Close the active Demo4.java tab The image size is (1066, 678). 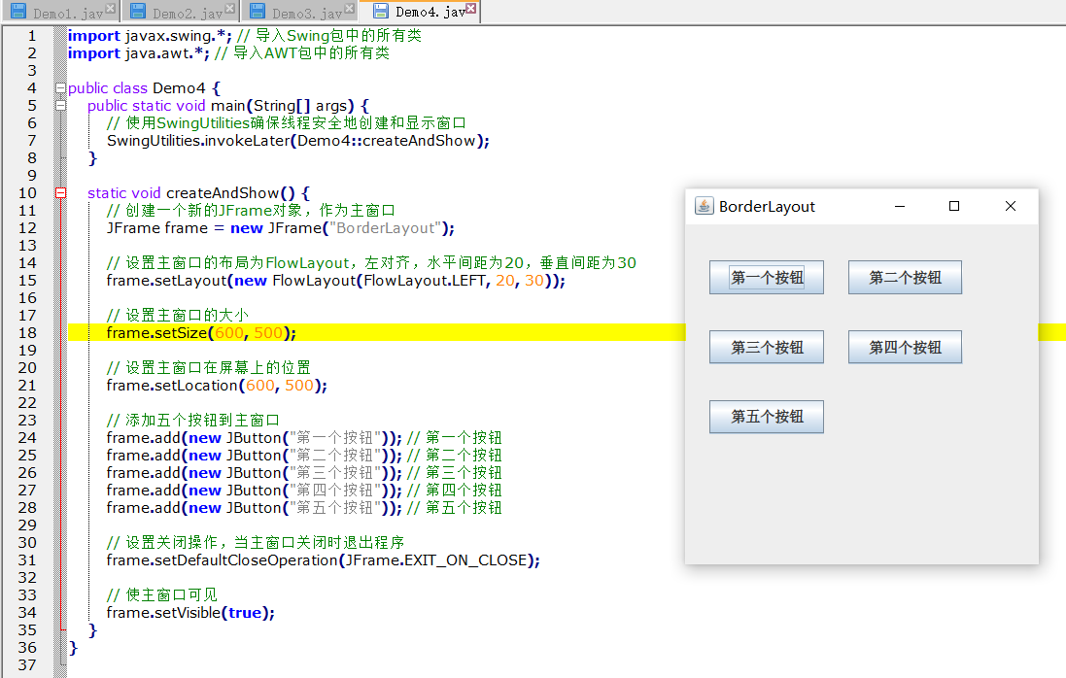[x=471, y=9]
